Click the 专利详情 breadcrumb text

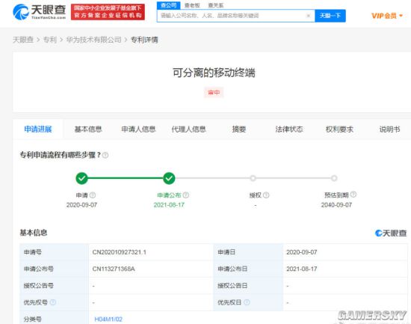144,40
